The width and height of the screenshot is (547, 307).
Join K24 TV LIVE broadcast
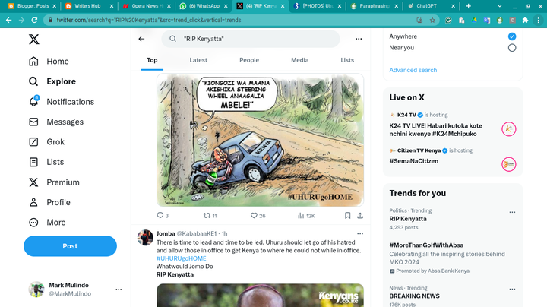point(436,129)
